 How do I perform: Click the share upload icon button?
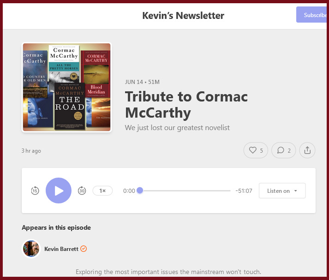307,150
